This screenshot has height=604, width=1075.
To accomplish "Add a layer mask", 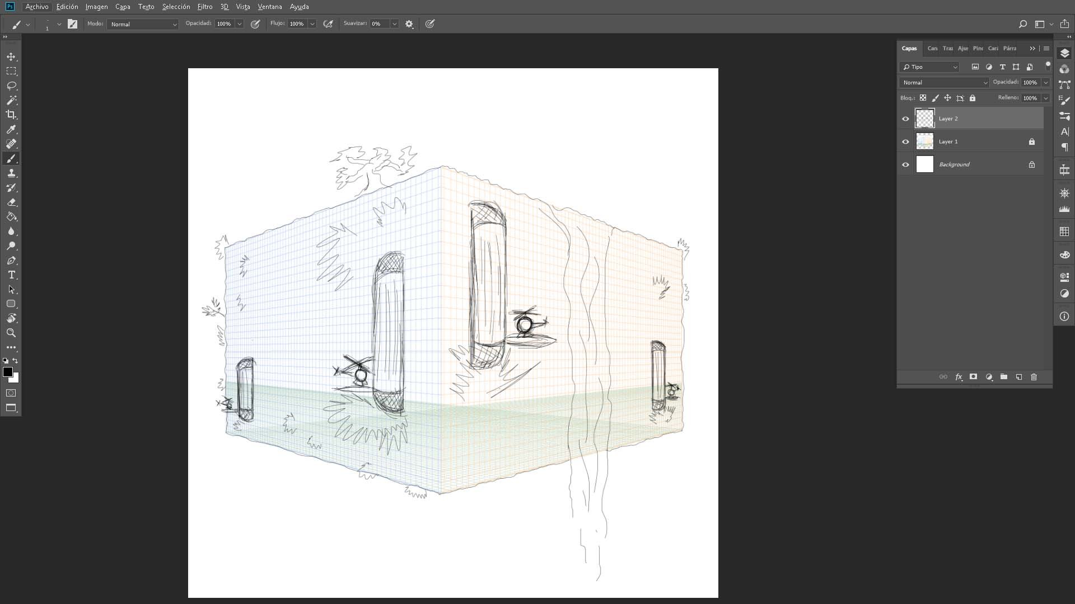I will (973, 377).
